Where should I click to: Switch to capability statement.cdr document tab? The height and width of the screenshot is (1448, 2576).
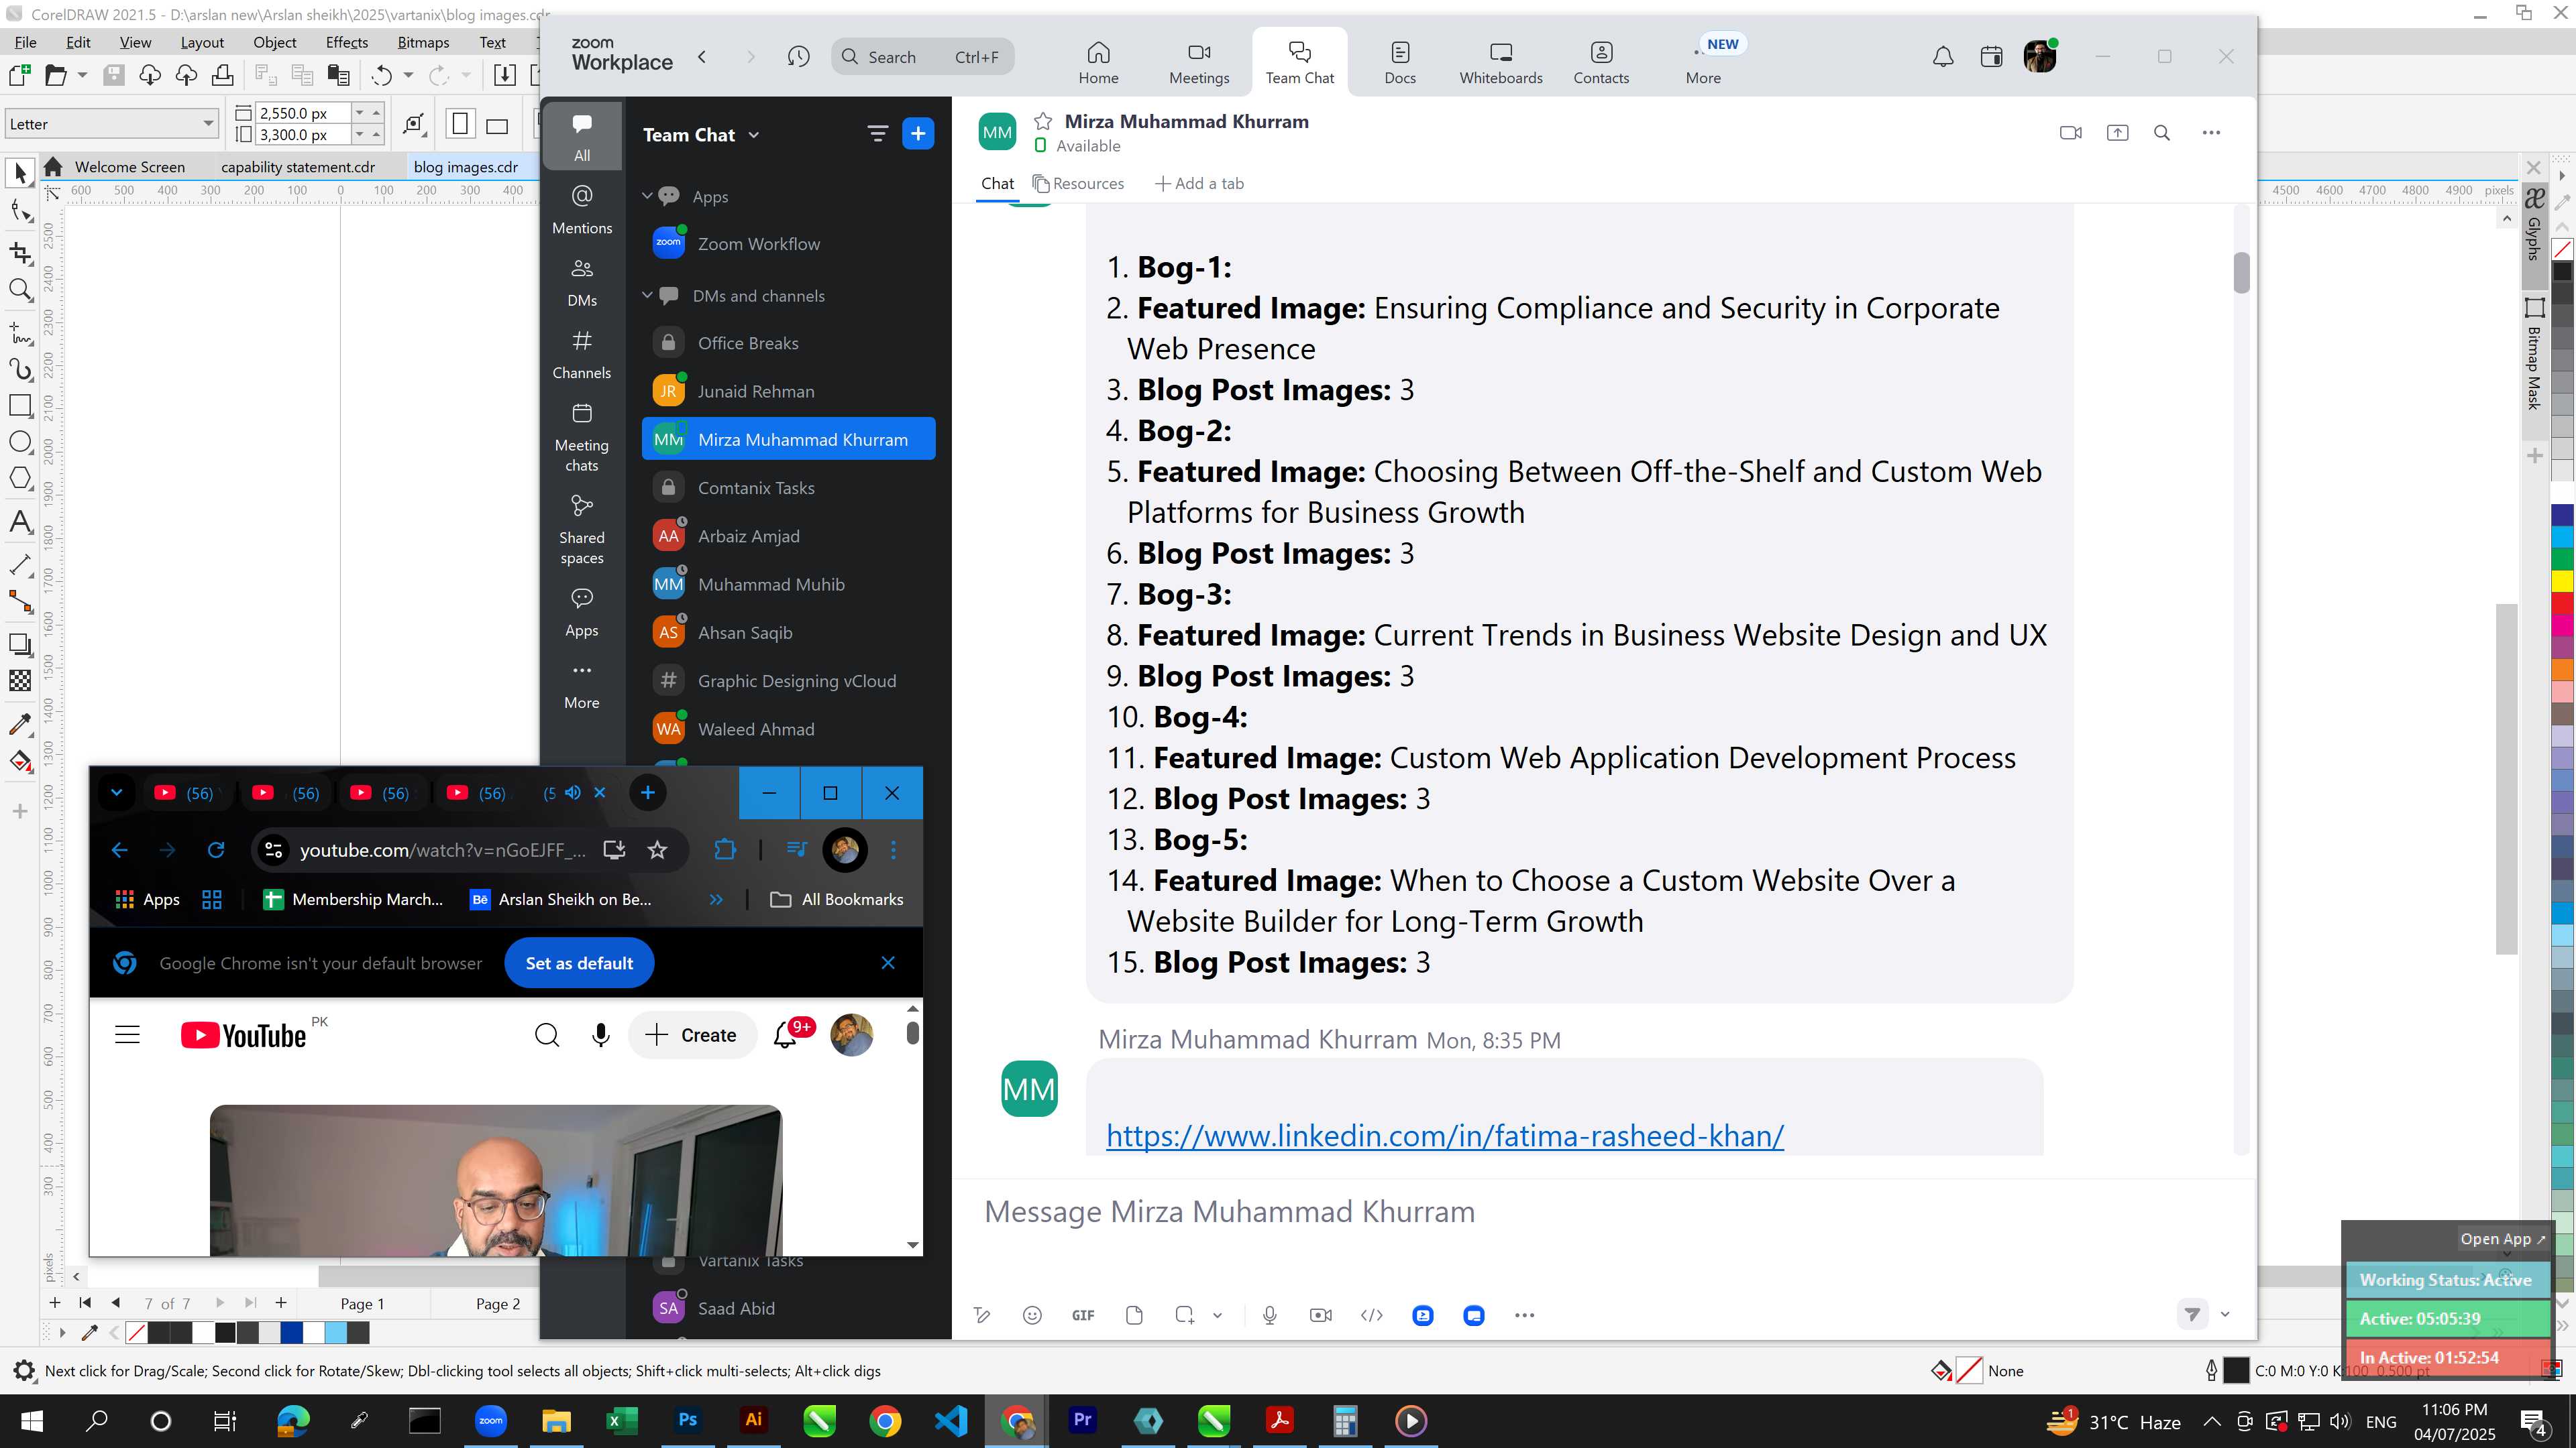(x=298, y=167)
